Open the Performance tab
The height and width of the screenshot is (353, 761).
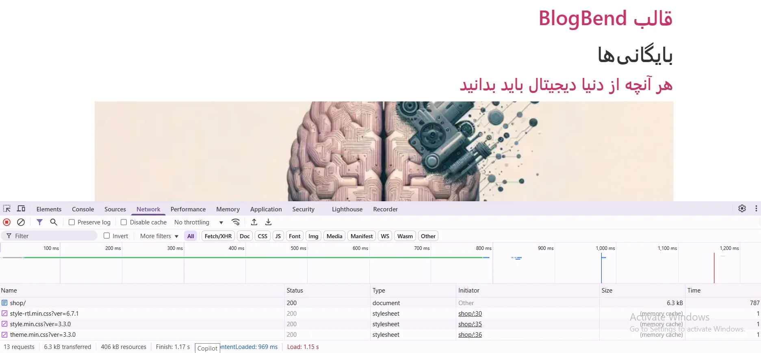click(x=188, y=209)
